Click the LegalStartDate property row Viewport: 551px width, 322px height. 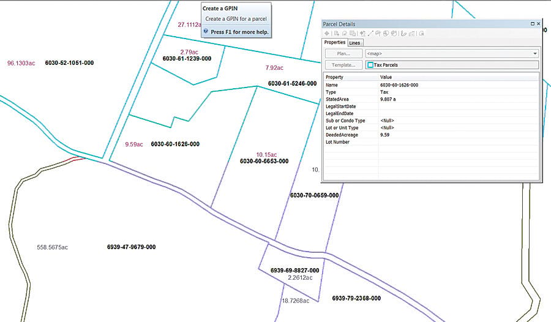point(431,107)
